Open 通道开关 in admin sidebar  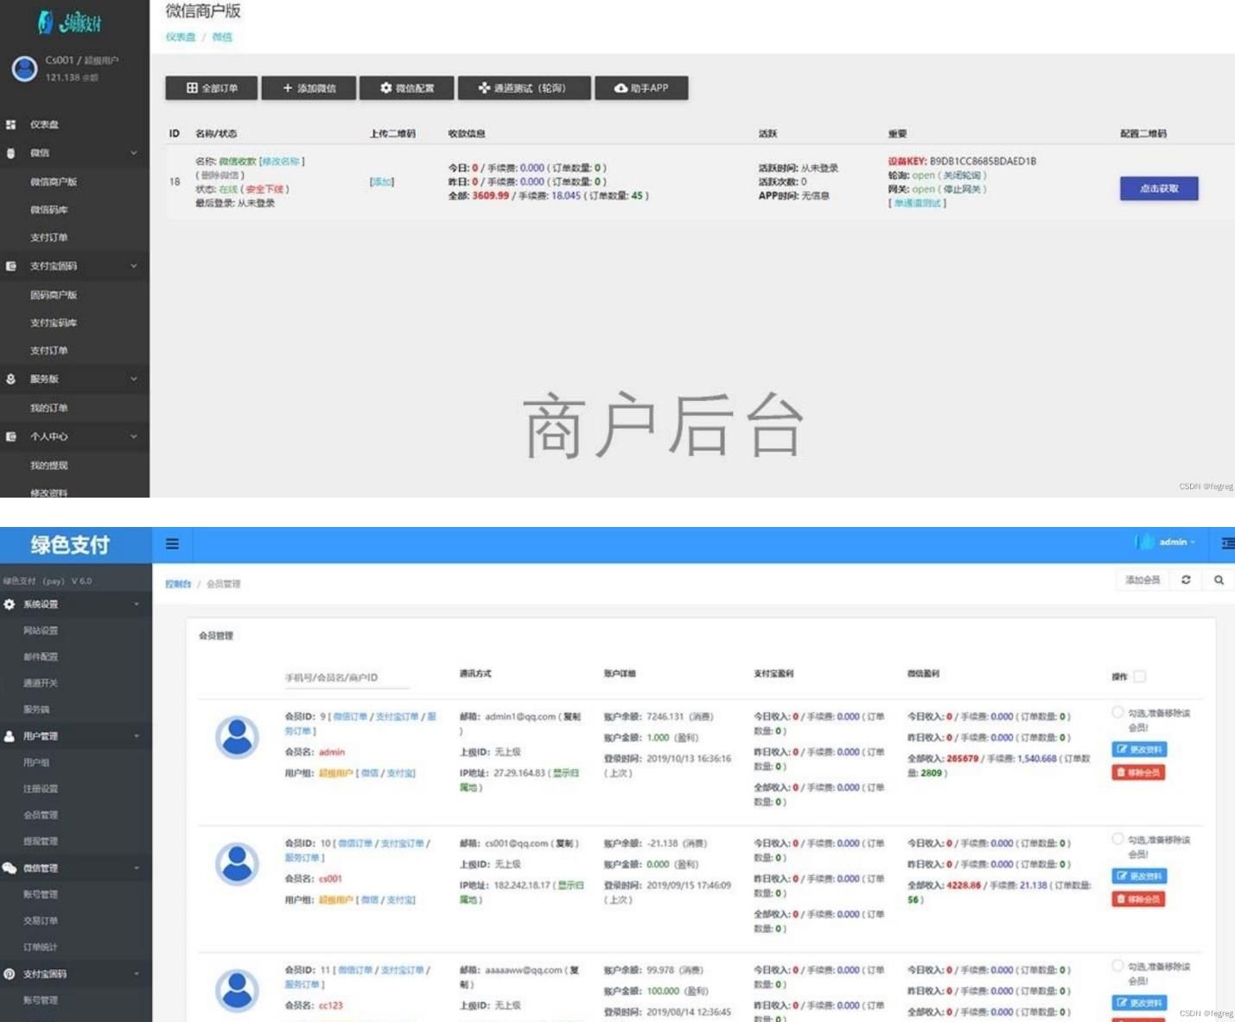(41, 683)
